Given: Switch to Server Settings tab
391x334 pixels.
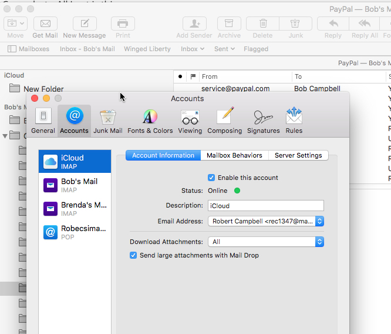Looking at the screenshot, I should click(x=298, y=155).
